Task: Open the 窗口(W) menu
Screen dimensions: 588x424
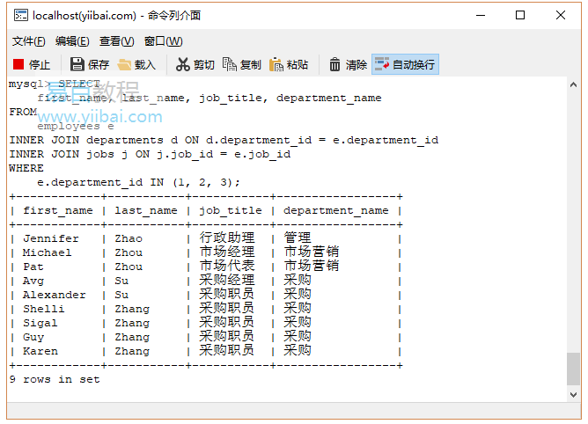Action: pyautogui.click(x=163, y=41)
